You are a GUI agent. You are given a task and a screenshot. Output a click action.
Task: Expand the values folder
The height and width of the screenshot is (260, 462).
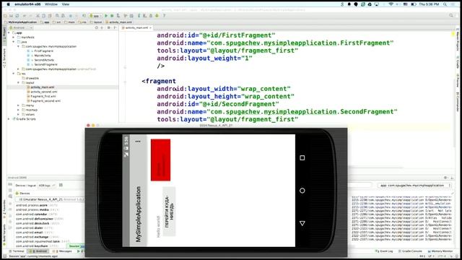(18, 114)
